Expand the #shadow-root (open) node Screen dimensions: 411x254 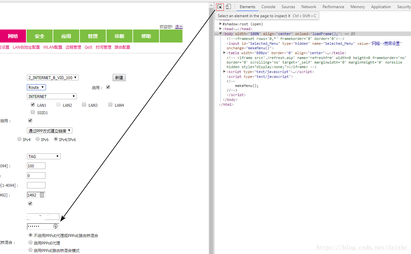pos(220,24)
